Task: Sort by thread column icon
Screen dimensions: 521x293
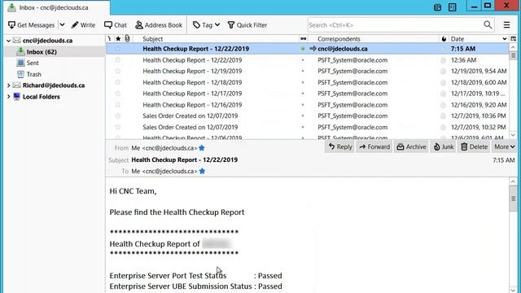Action: pyautogui.click(x=109, y=39)
